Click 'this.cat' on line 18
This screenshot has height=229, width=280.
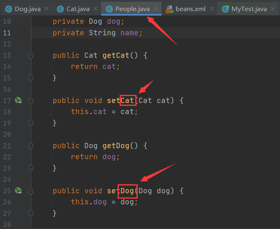89,112
